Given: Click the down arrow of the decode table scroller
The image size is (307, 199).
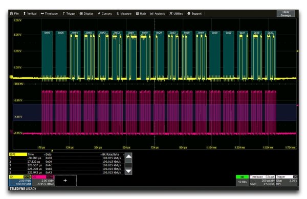Looking at the screenshot, I should [x=128, y=171].
